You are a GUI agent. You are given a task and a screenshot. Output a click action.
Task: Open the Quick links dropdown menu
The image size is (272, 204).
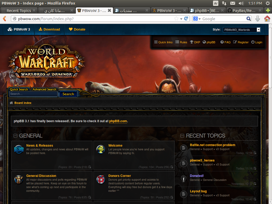click(x=163, y=42)
